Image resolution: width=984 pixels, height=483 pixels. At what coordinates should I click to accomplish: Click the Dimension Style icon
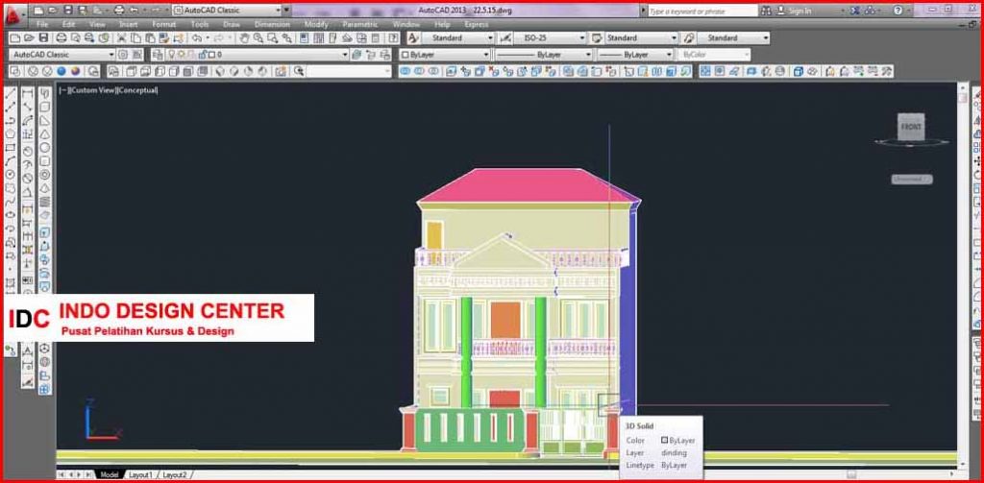505,38
